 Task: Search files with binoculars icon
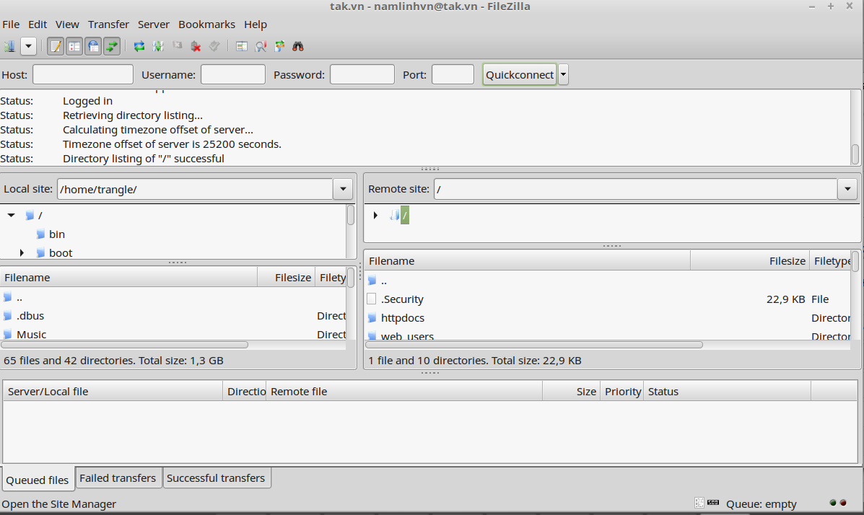point(298,46)
